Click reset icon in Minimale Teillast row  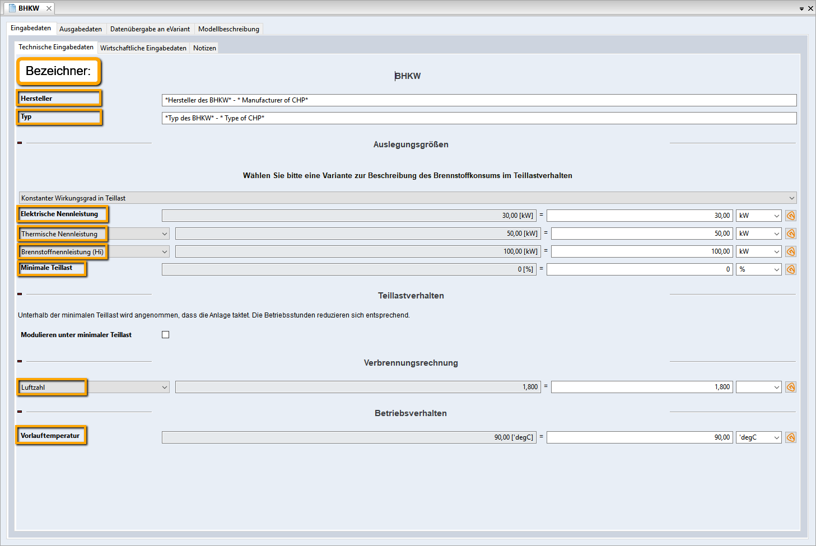(790, 269)
